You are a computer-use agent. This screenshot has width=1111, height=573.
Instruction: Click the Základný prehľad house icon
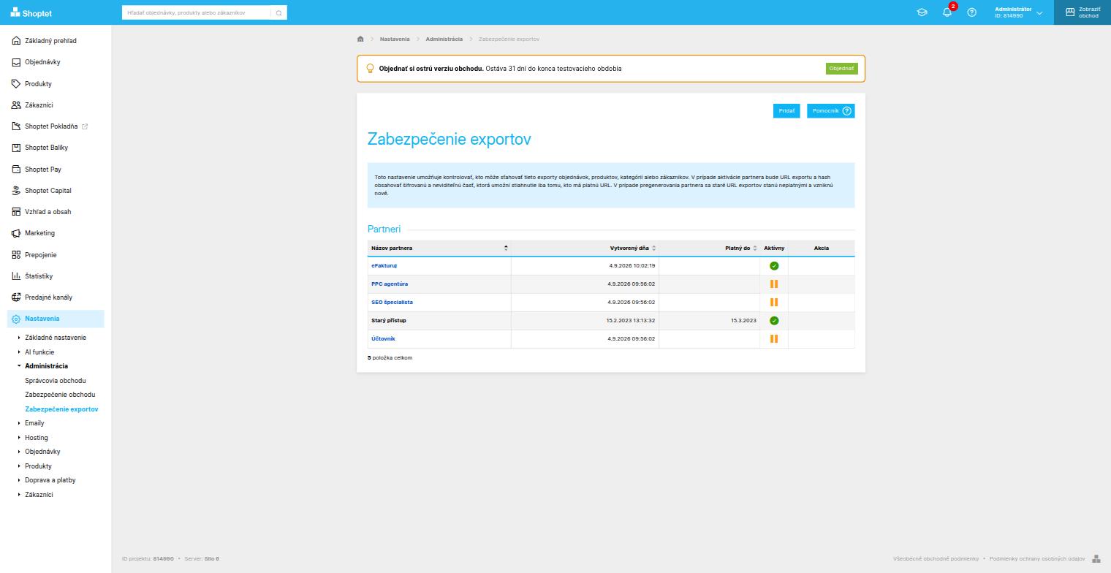(x=16, y=41)
